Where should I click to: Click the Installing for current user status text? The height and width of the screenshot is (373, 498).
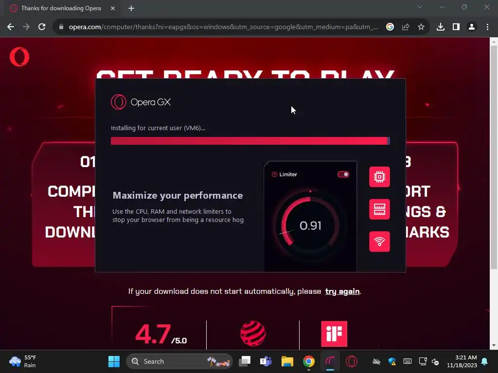pyautogui.click(x=158, y=128)
